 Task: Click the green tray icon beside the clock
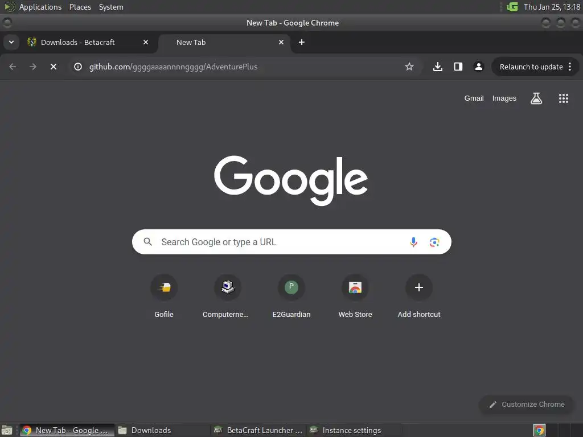pyautogui.click(x=512, y=7)
